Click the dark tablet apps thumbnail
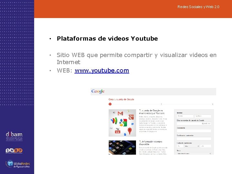 pyautogui.click(x=122, y=148)
